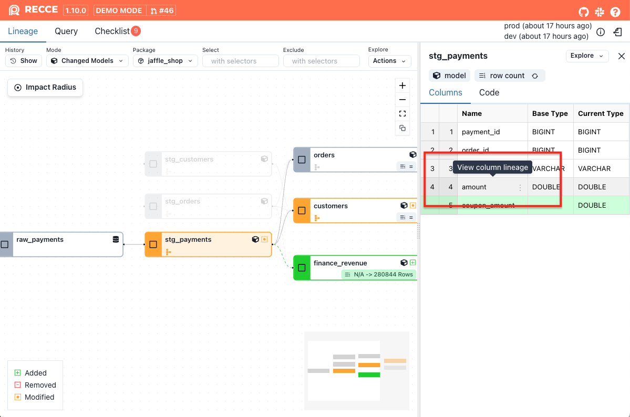Switch to the Query tab

(66, 31)
